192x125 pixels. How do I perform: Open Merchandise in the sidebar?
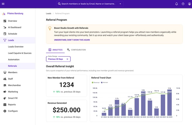pos(18,85)
